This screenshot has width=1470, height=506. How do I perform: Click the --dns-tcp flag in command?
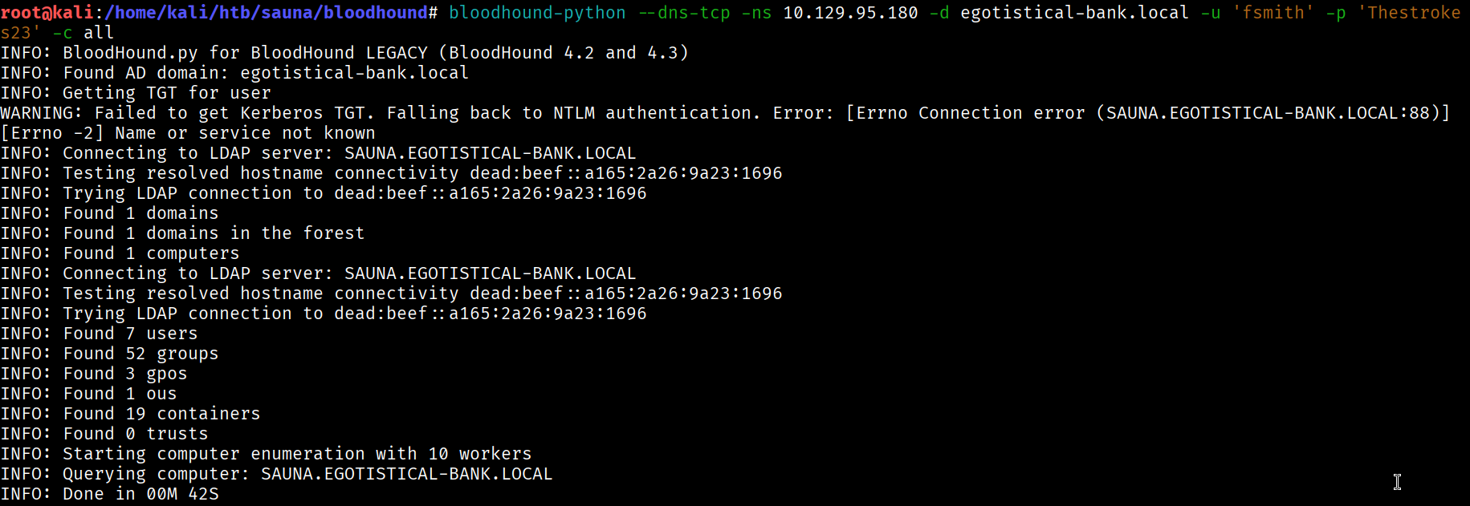click(x=685, y=13)
